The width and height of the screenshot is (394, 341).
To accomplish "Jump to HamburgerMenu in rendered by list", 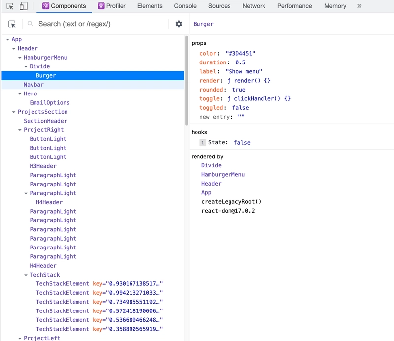I will coord(223,175).
